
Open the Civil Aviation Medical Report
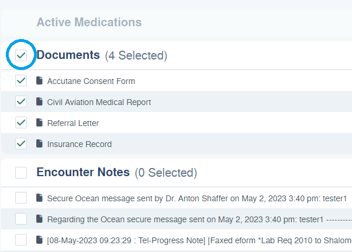pos(99,102)
